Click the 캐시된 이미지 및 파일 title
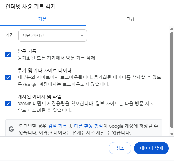This screenshot has width=174, height=161. (x=40, y=97)
